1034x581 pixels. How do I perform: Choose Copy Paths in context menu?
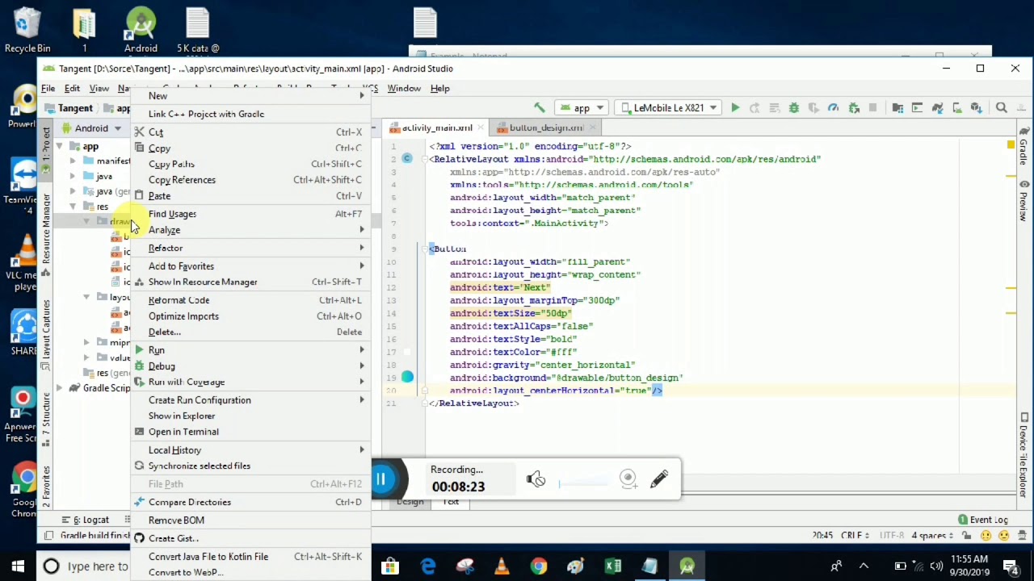point(250,164)
